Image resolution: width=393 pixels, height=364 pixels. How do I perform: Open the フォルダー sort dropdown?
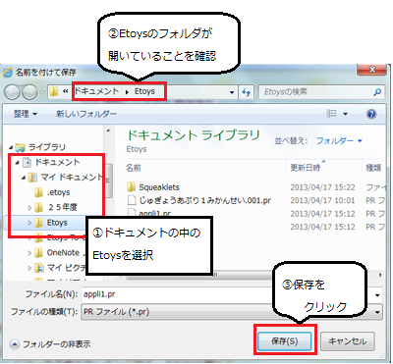339,141
